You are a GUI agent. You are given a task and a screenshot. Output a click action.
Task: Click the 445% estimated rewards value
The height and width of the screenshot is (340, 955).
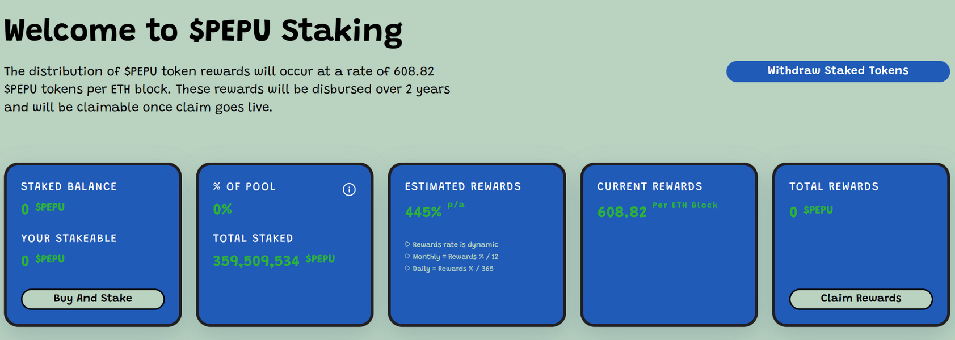[423, 212]
